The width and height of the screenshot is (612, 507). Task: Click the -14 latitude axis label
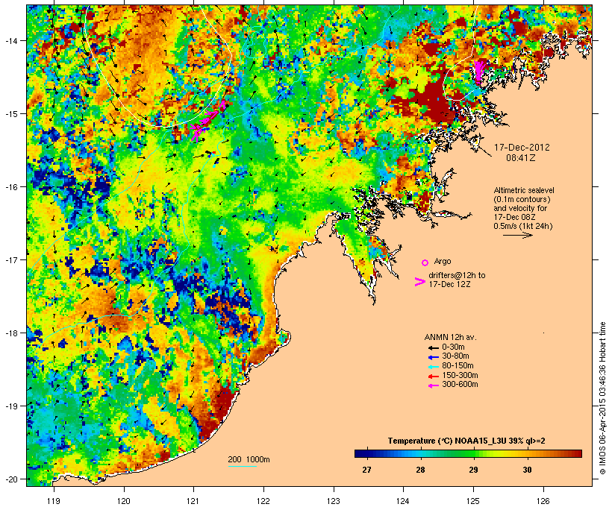11,41
